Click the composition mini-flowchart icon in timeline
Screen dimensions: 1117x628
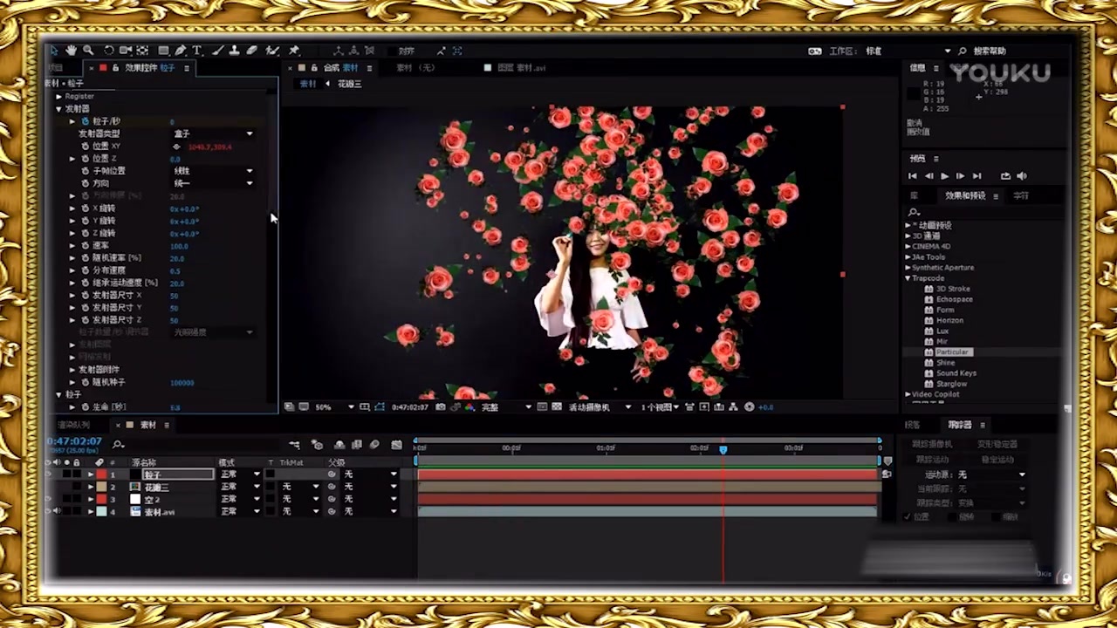click(x=295, y=445)
